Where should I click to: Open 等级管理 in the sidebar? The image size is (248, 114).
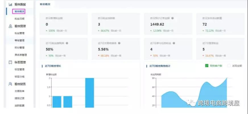[x=20, y=40]
